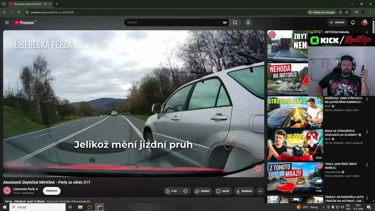
Task: Open video title ROZŘEZALI JSME STŘECHU
Action: point(344,100)
